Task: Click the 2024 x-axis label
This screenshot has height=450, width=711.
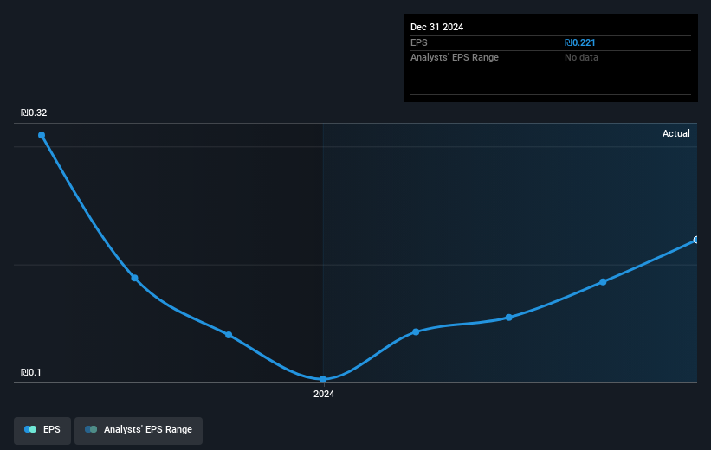Action: [324, 394]
